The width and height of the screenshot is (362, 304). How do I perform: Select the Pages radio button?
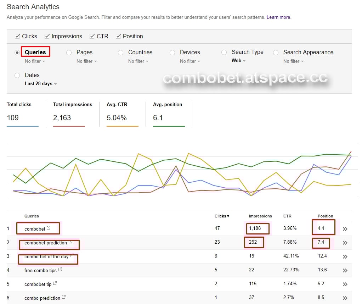click(69, 52)
